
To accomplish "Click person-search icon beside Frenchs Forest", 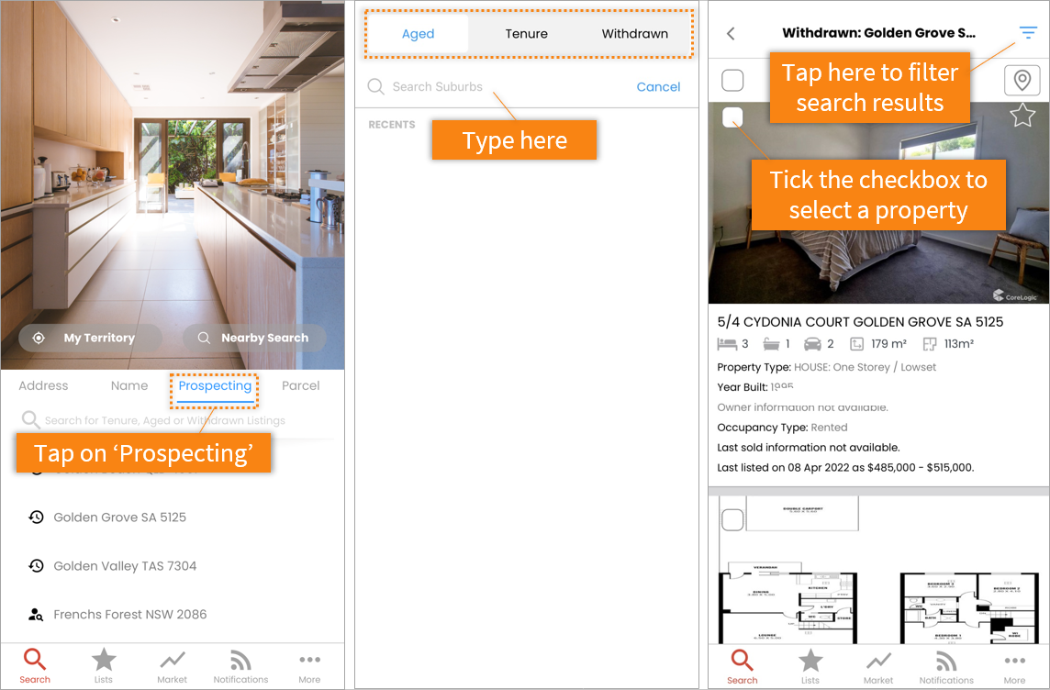I will click(x=36, y=615).
